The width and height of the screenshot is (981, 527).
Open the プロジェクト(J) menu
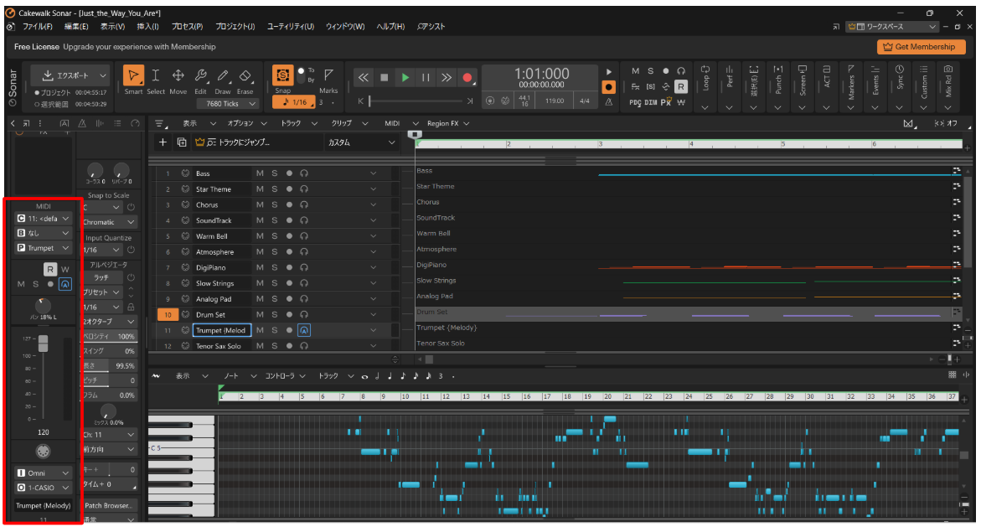click(235, 27)
